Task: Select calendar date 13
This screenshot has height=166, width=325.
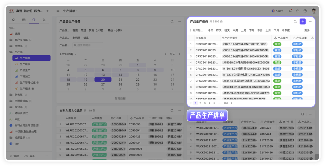Action: point(103,75)
